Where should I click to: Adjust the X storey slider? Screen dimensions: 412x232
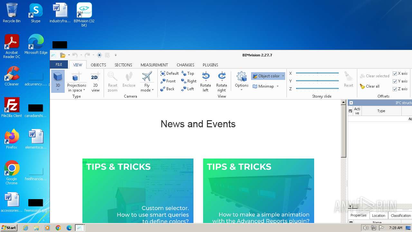pyautogui.click(x=317, y=73)
